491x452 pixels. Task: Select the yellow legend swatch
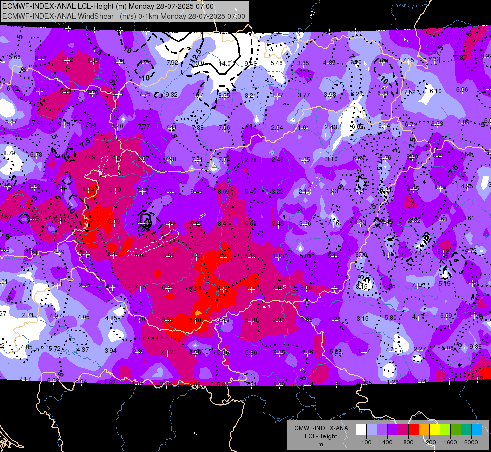435,430
